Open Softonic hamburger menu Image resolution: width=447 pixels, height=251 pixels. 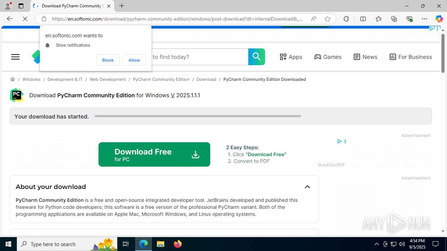tap(15, 57)
